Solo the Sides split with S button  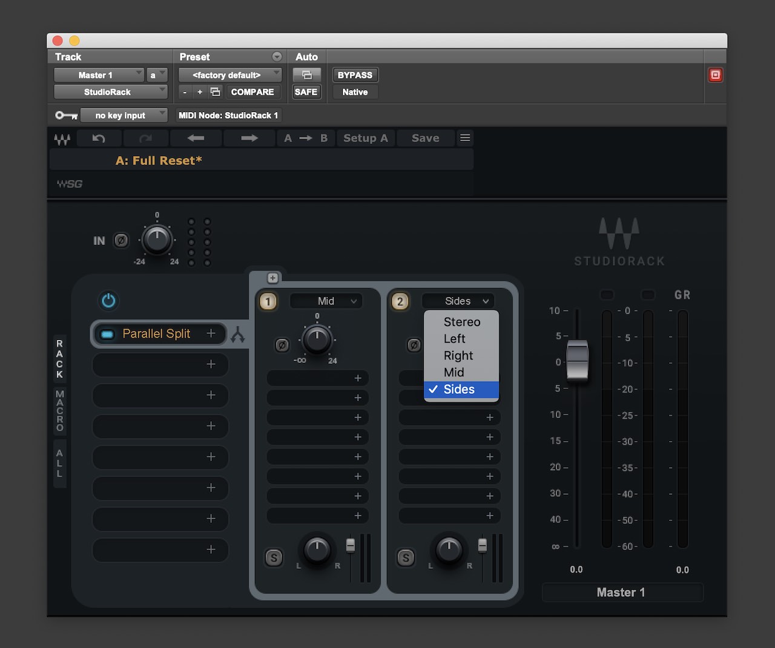pyautogui.click(x=406, y=558)
